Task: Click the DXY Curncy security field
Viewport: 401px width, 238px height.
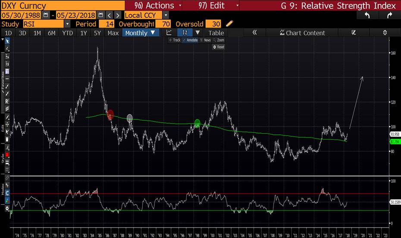Action: click(x=63, y=5)
